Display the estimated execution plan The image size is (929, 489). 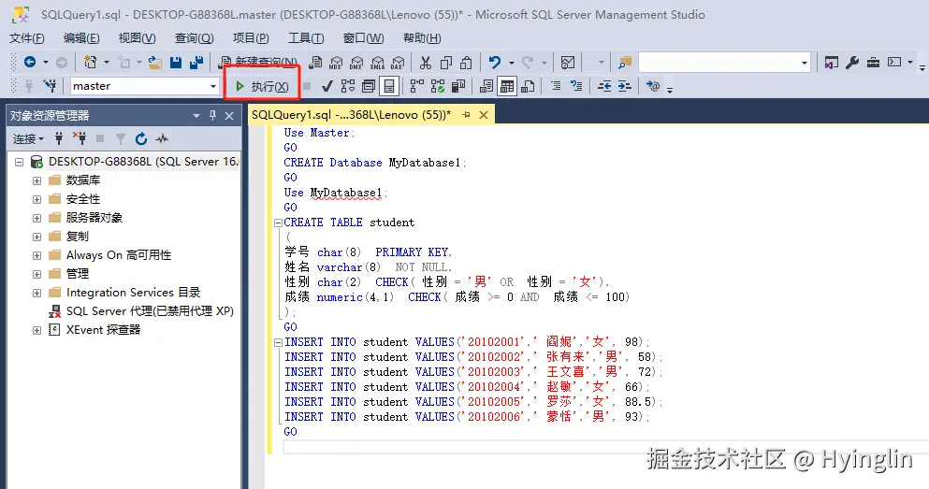click(x=348, y=86)
